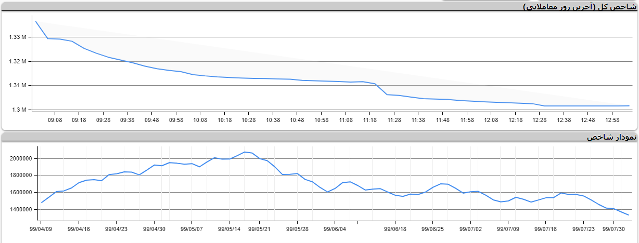Click the 12:58 time axis label
The image size is (639, 243).
coord(612,120)
